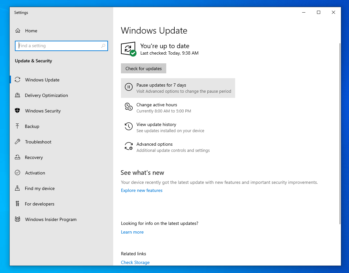Pause updates for 7 days
Viewport: 349px width, 273px height.
point(178,88)
